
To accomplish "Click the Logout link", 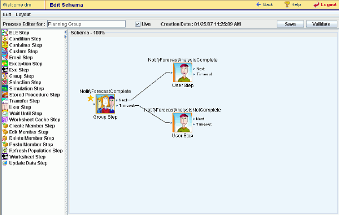I will (325, 4).
